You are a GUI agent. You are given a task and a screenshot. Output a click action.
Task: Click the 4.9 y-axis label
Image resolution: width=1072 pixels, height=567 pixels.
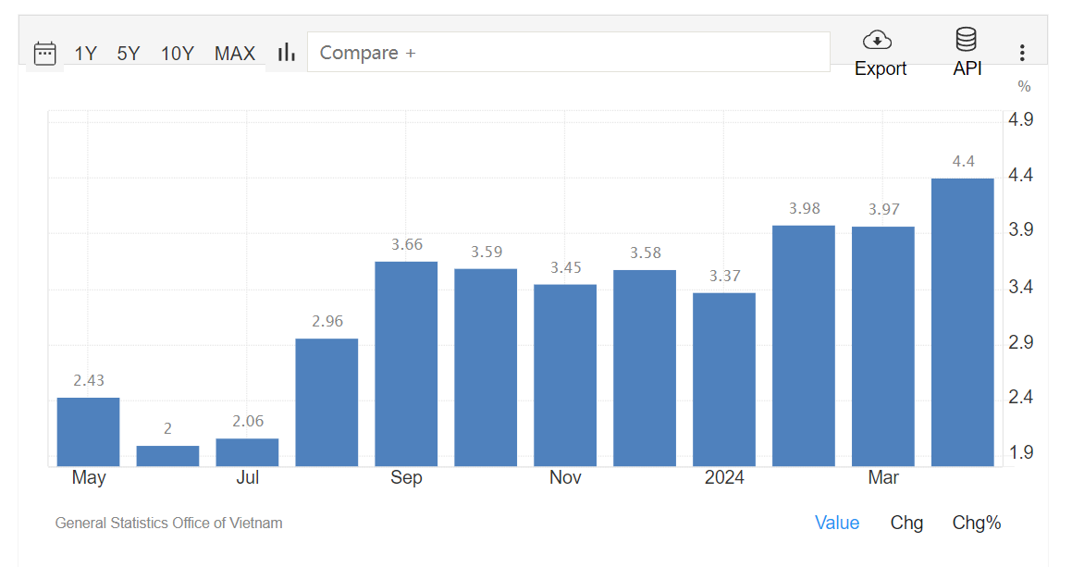pyautogui.click(x=1021, y=119)
